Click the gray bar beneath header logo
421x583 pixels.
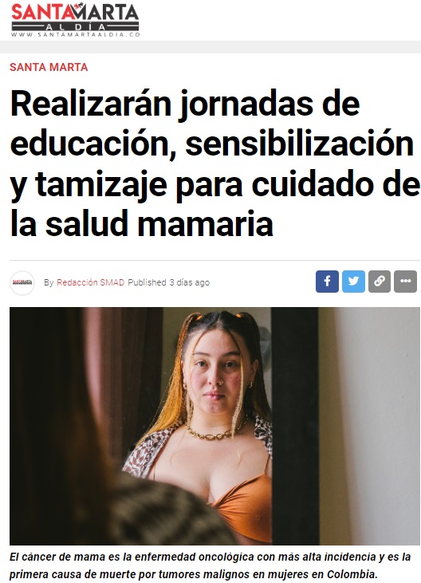210,47
